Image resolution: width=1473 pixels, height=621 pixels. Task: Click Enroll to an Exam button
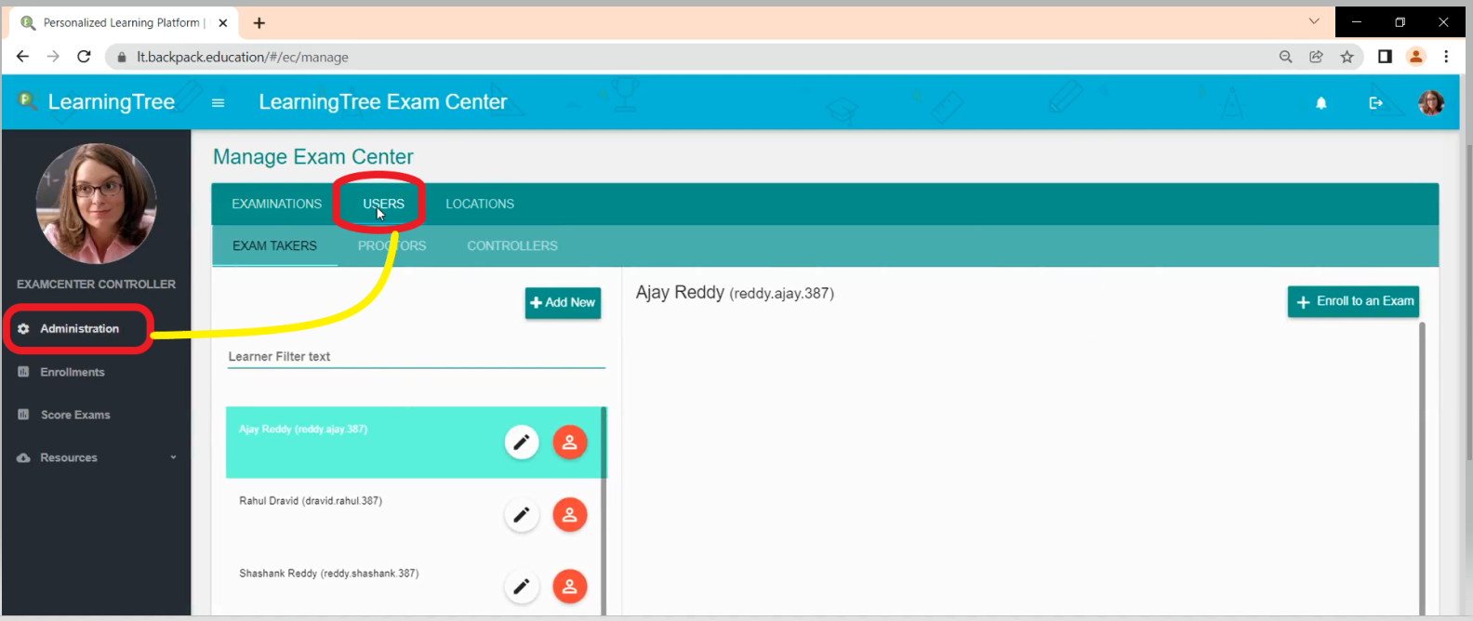pyautogui.click(x=1353, y=301)
